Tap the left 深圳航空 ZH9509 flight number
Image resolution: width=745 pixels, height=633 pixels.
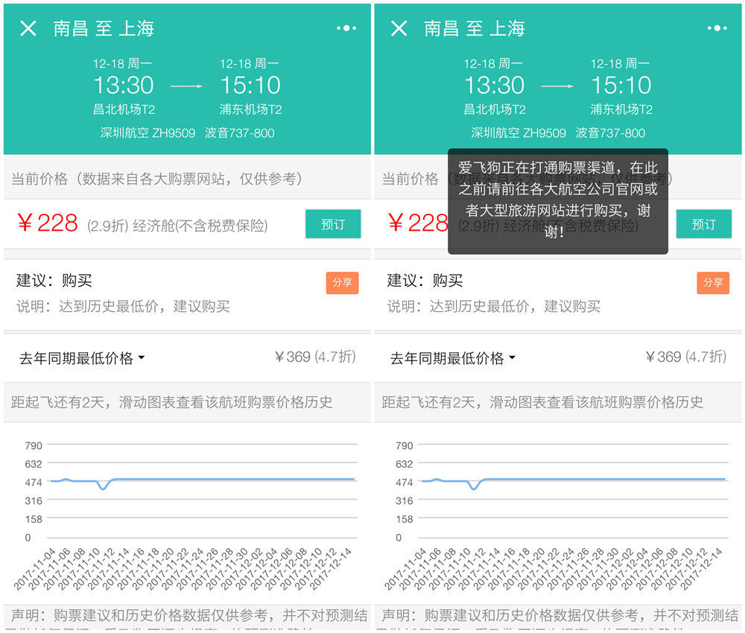148,133
